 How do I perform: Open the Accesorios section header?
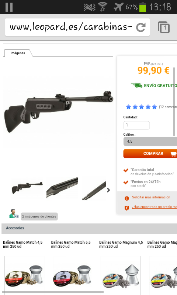pyautogui.click(x=89, y=228)
